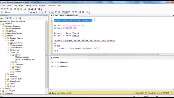The height and width of the screenshot is (98, 174).
Task: Select the Value (nvarchar(20), null) column
Action: (26, 60)
